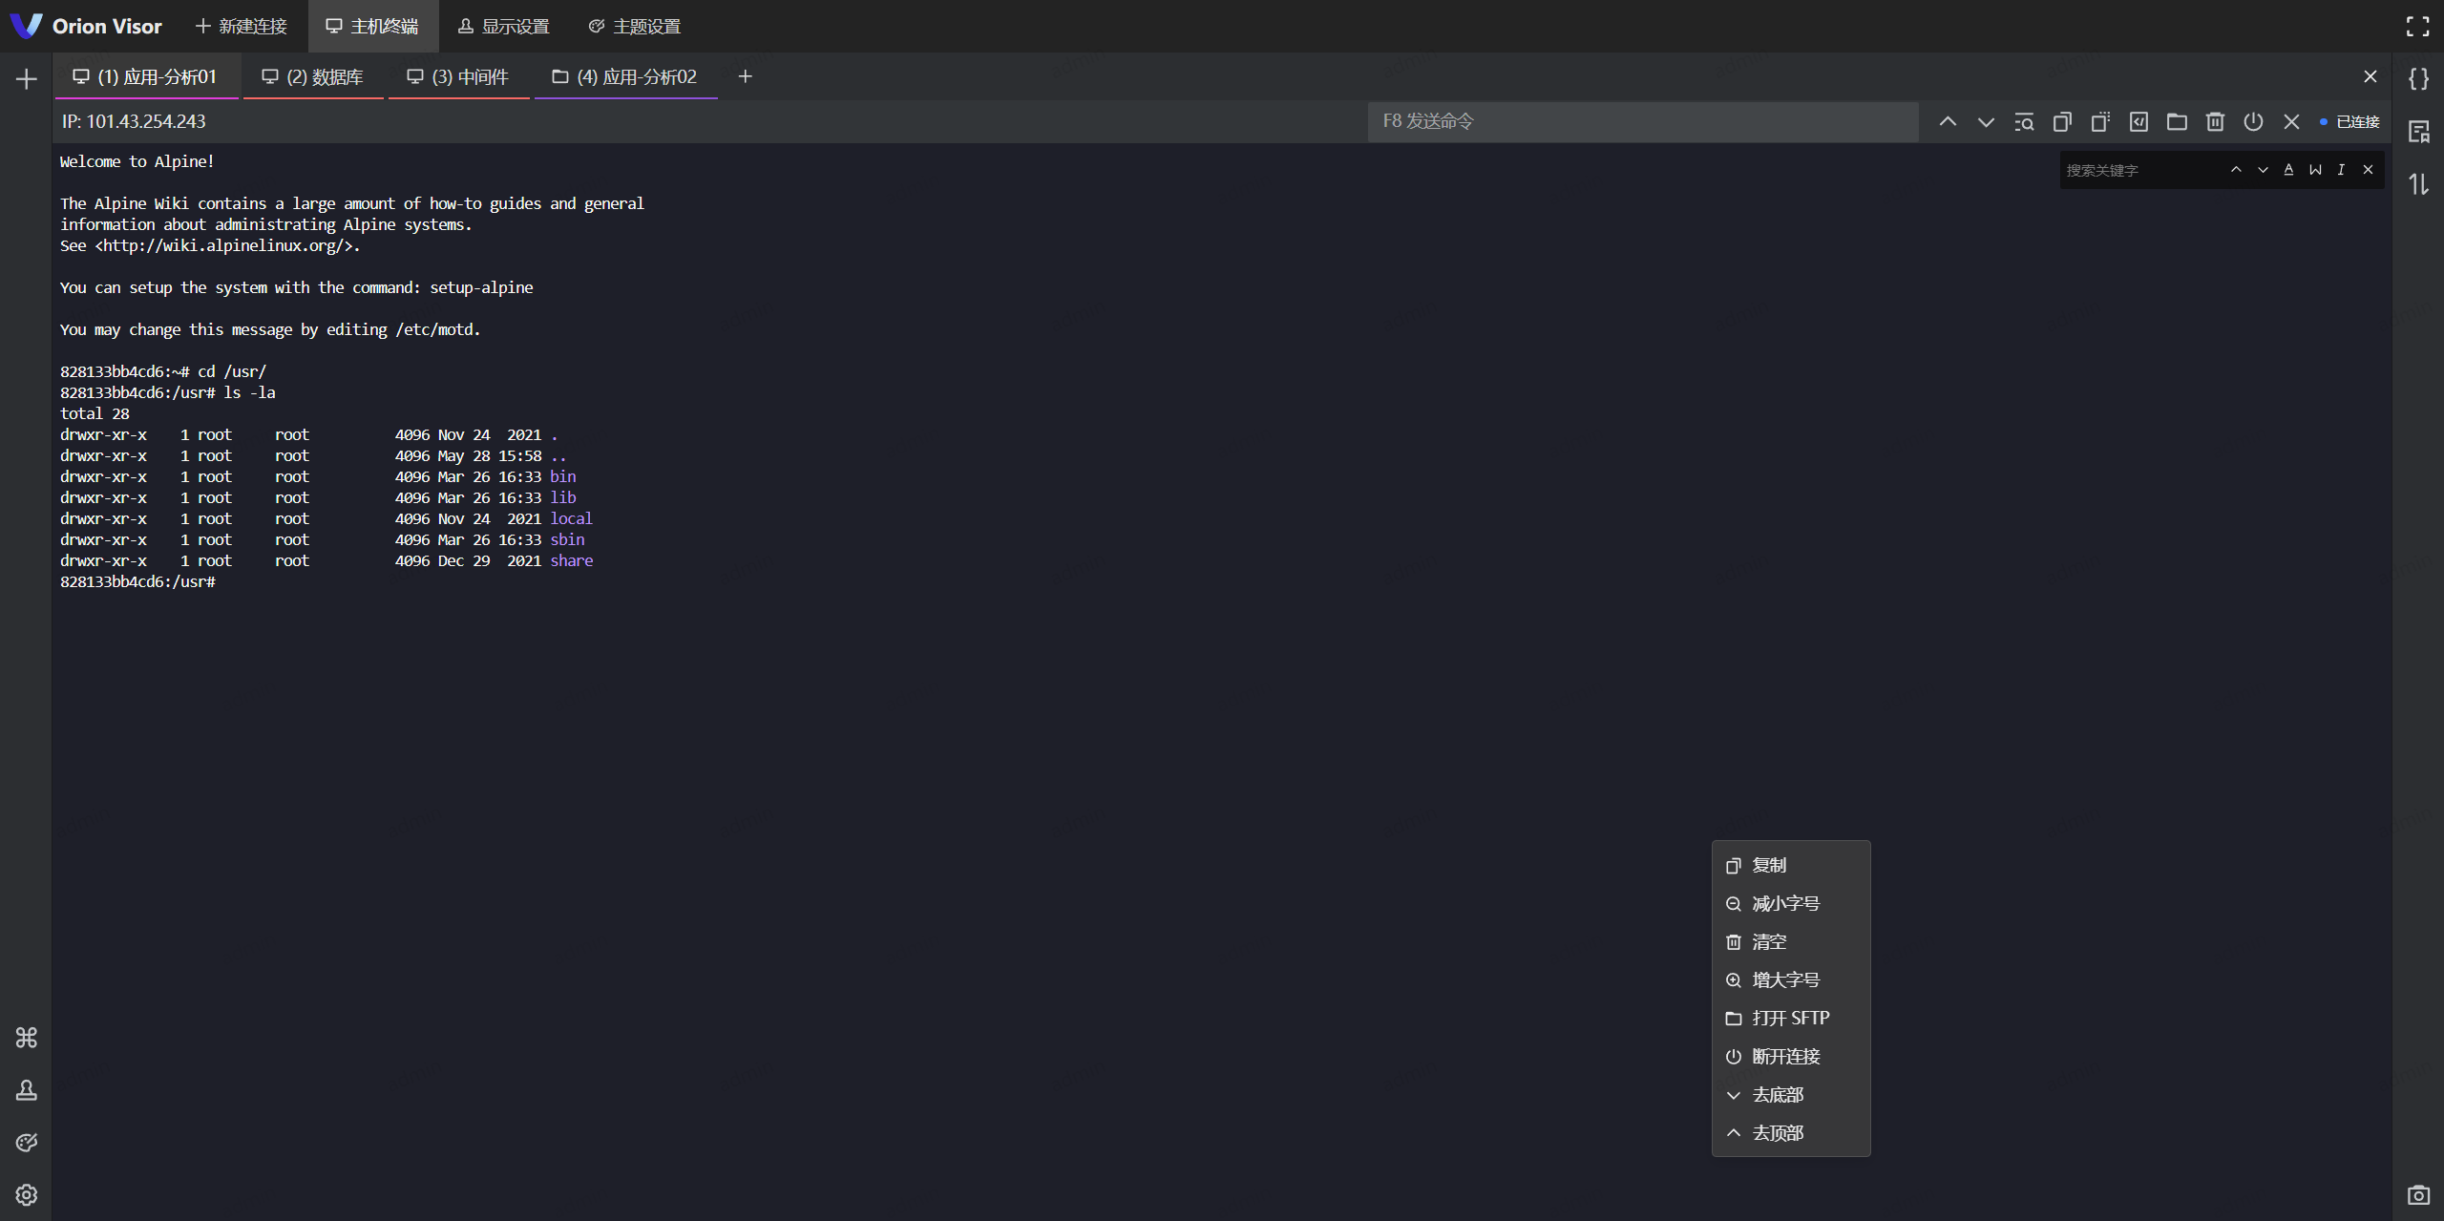Choose 打开 SFTP from context menu
The height and width of the screenshot is (1221, 2444).
(1790, 1018)
